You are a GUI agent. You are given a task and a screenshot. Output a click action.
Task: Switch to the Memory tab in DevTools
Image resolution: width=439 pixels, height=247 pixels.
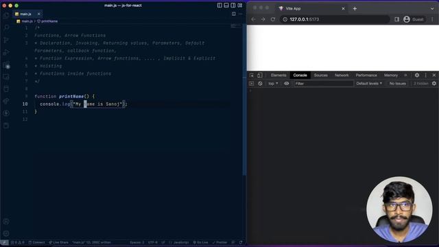(x=391, y=75)
